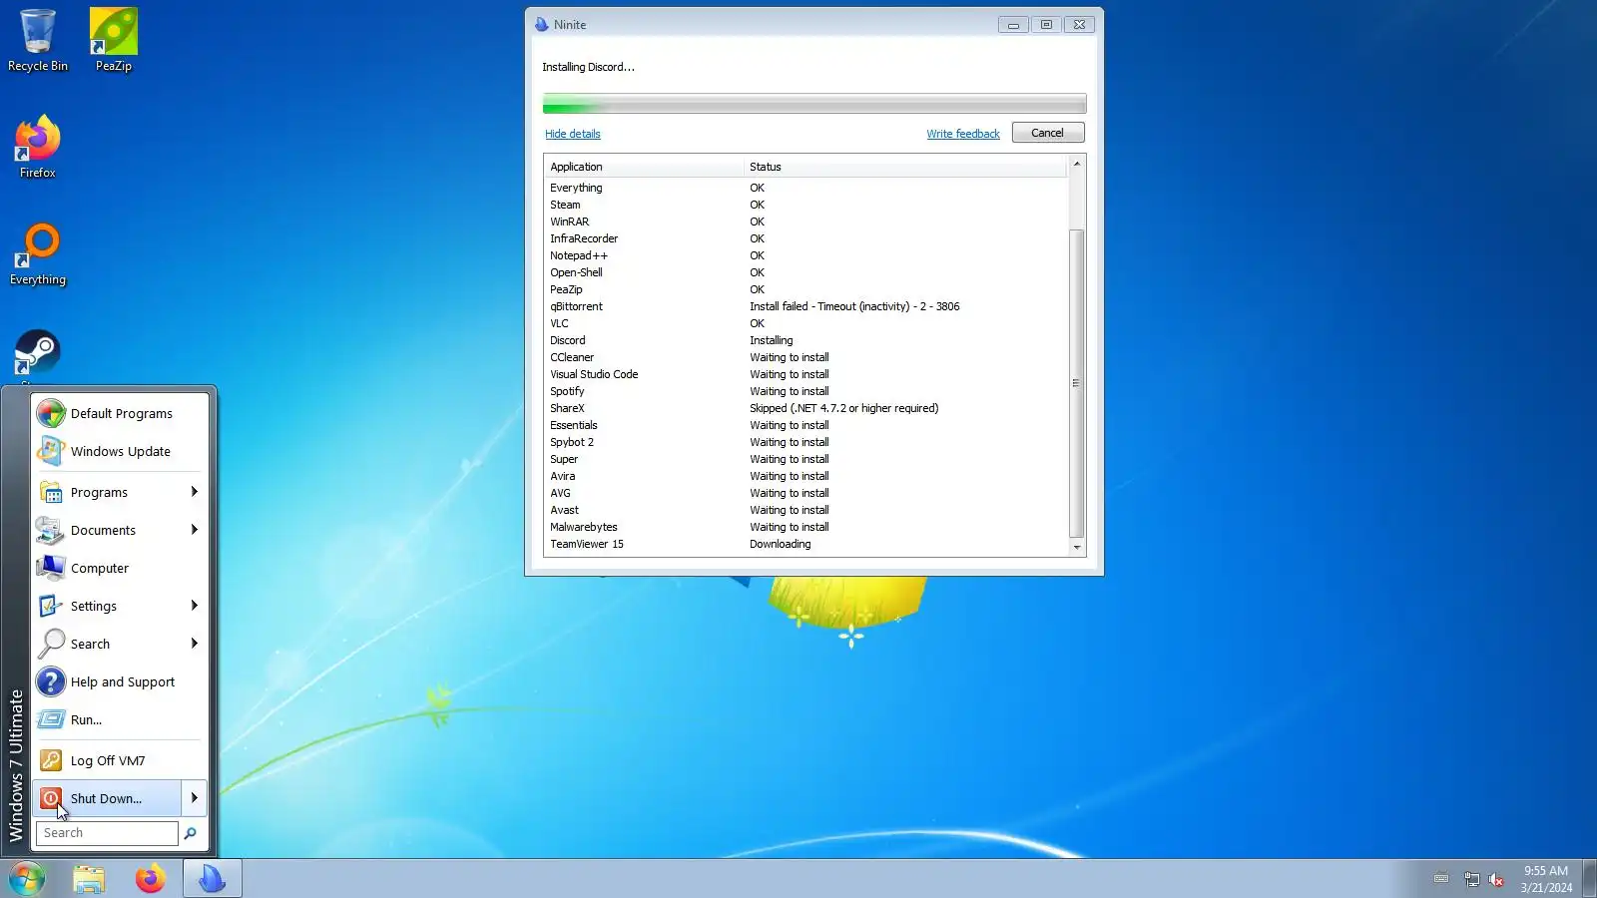The height and width of the screenshot is (898, 1597).
Task: Click the Windows Start orb
Action: coord(27,879)
